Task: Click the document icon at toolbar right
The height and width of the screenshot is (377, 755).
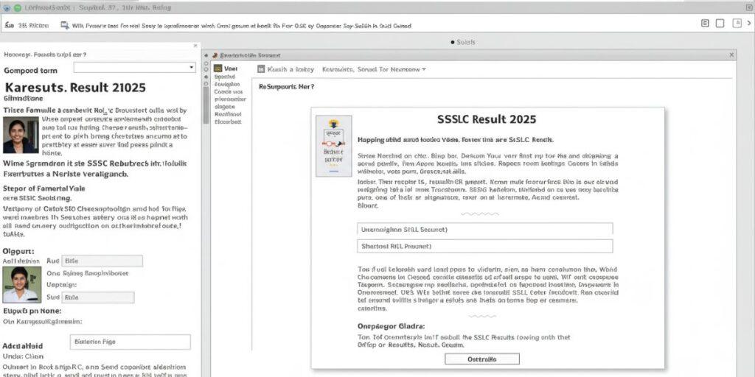Action: click(x=705, y=23)
